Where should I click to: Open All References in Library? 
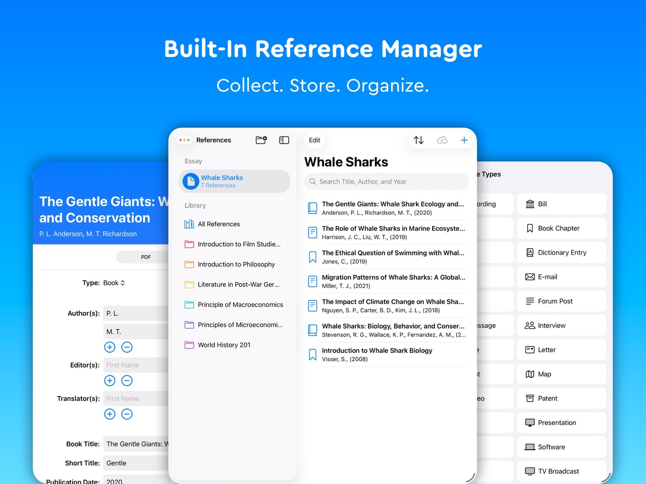click(x=234, y=224)
